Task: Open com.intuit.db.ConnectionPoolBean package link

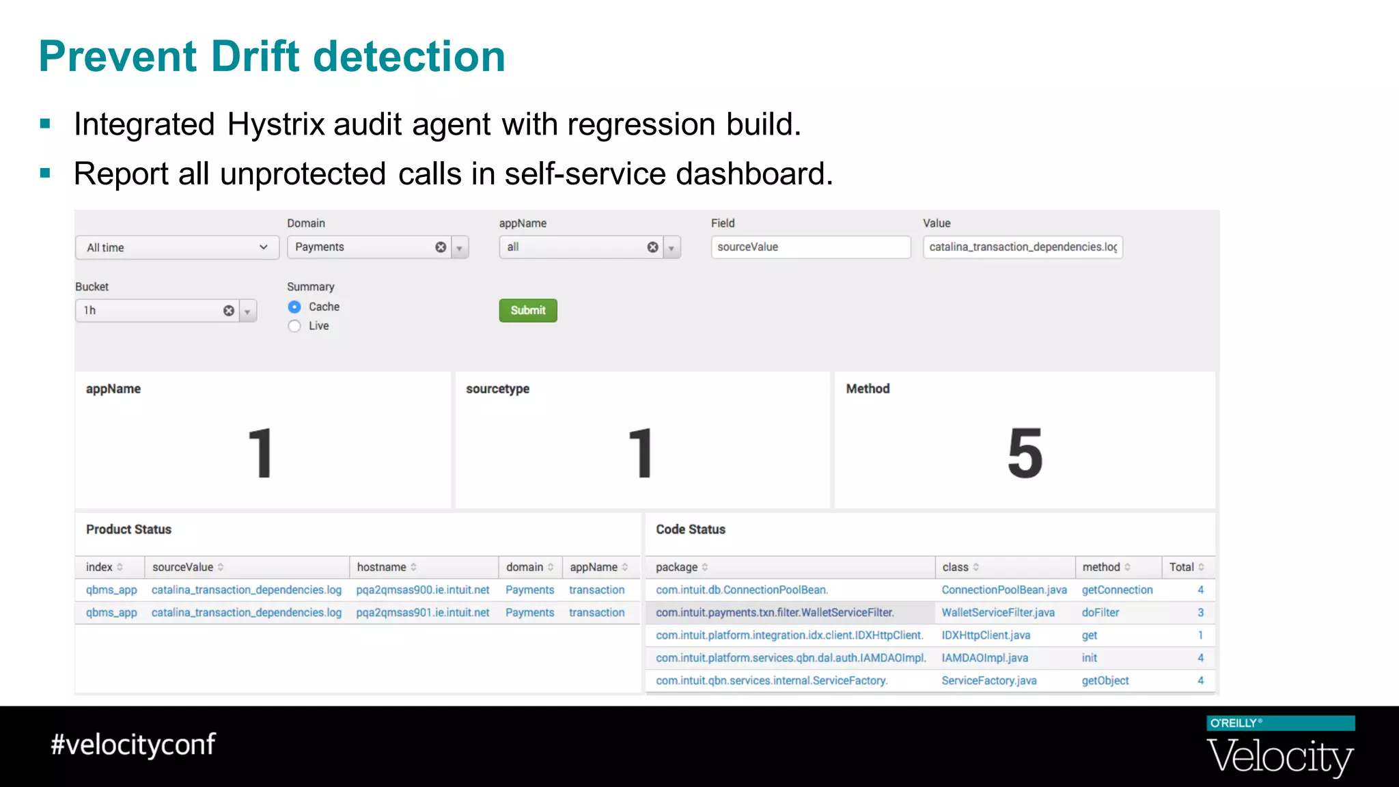Action: pyautogui.click(x=742, y=590)
